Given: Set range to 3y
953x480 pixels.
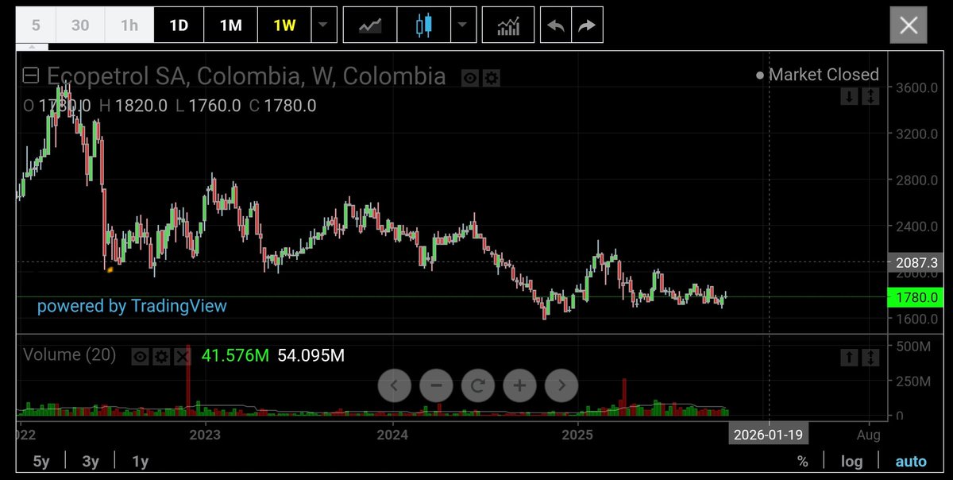Looking at the screenshot, I should (91, 461).
